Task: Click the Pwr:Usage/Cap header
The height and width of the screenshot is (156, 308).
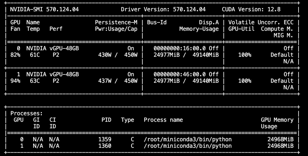Action: coord(116,29)
